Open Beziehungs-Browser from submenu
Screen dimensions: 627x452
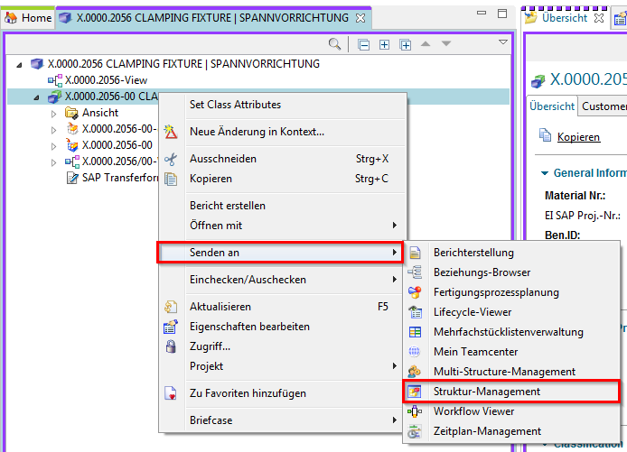pos(482,272)
